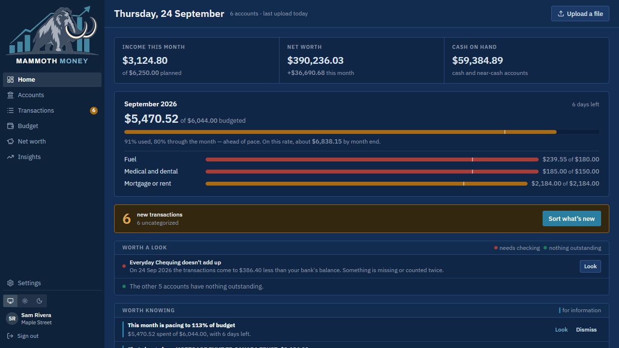Image resolution: width=619 pixels, height=348 pixels.
Task: Select the cash on hand value "$59,384.89"
Action: pos(477,60)
